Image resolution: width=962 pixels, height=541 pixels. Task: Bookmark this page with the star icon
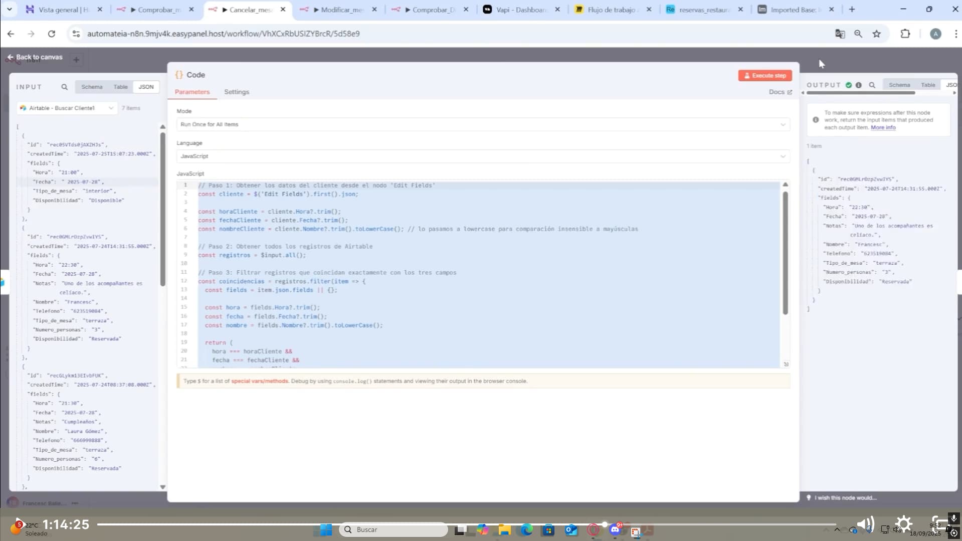point(877,34)
